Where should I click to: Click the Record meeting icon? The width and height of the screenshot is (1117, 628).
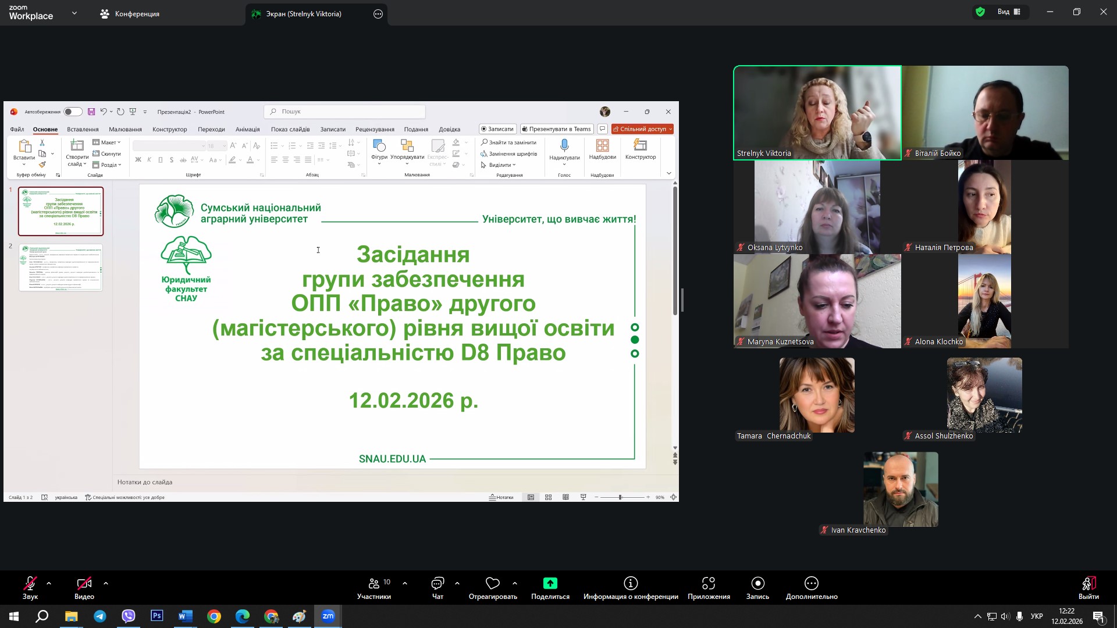pos(757,583)
